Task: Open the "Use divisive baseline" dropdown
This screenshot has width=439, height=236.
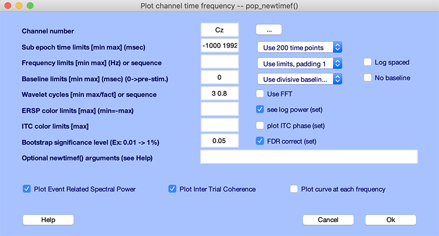Action: point(300,79)
